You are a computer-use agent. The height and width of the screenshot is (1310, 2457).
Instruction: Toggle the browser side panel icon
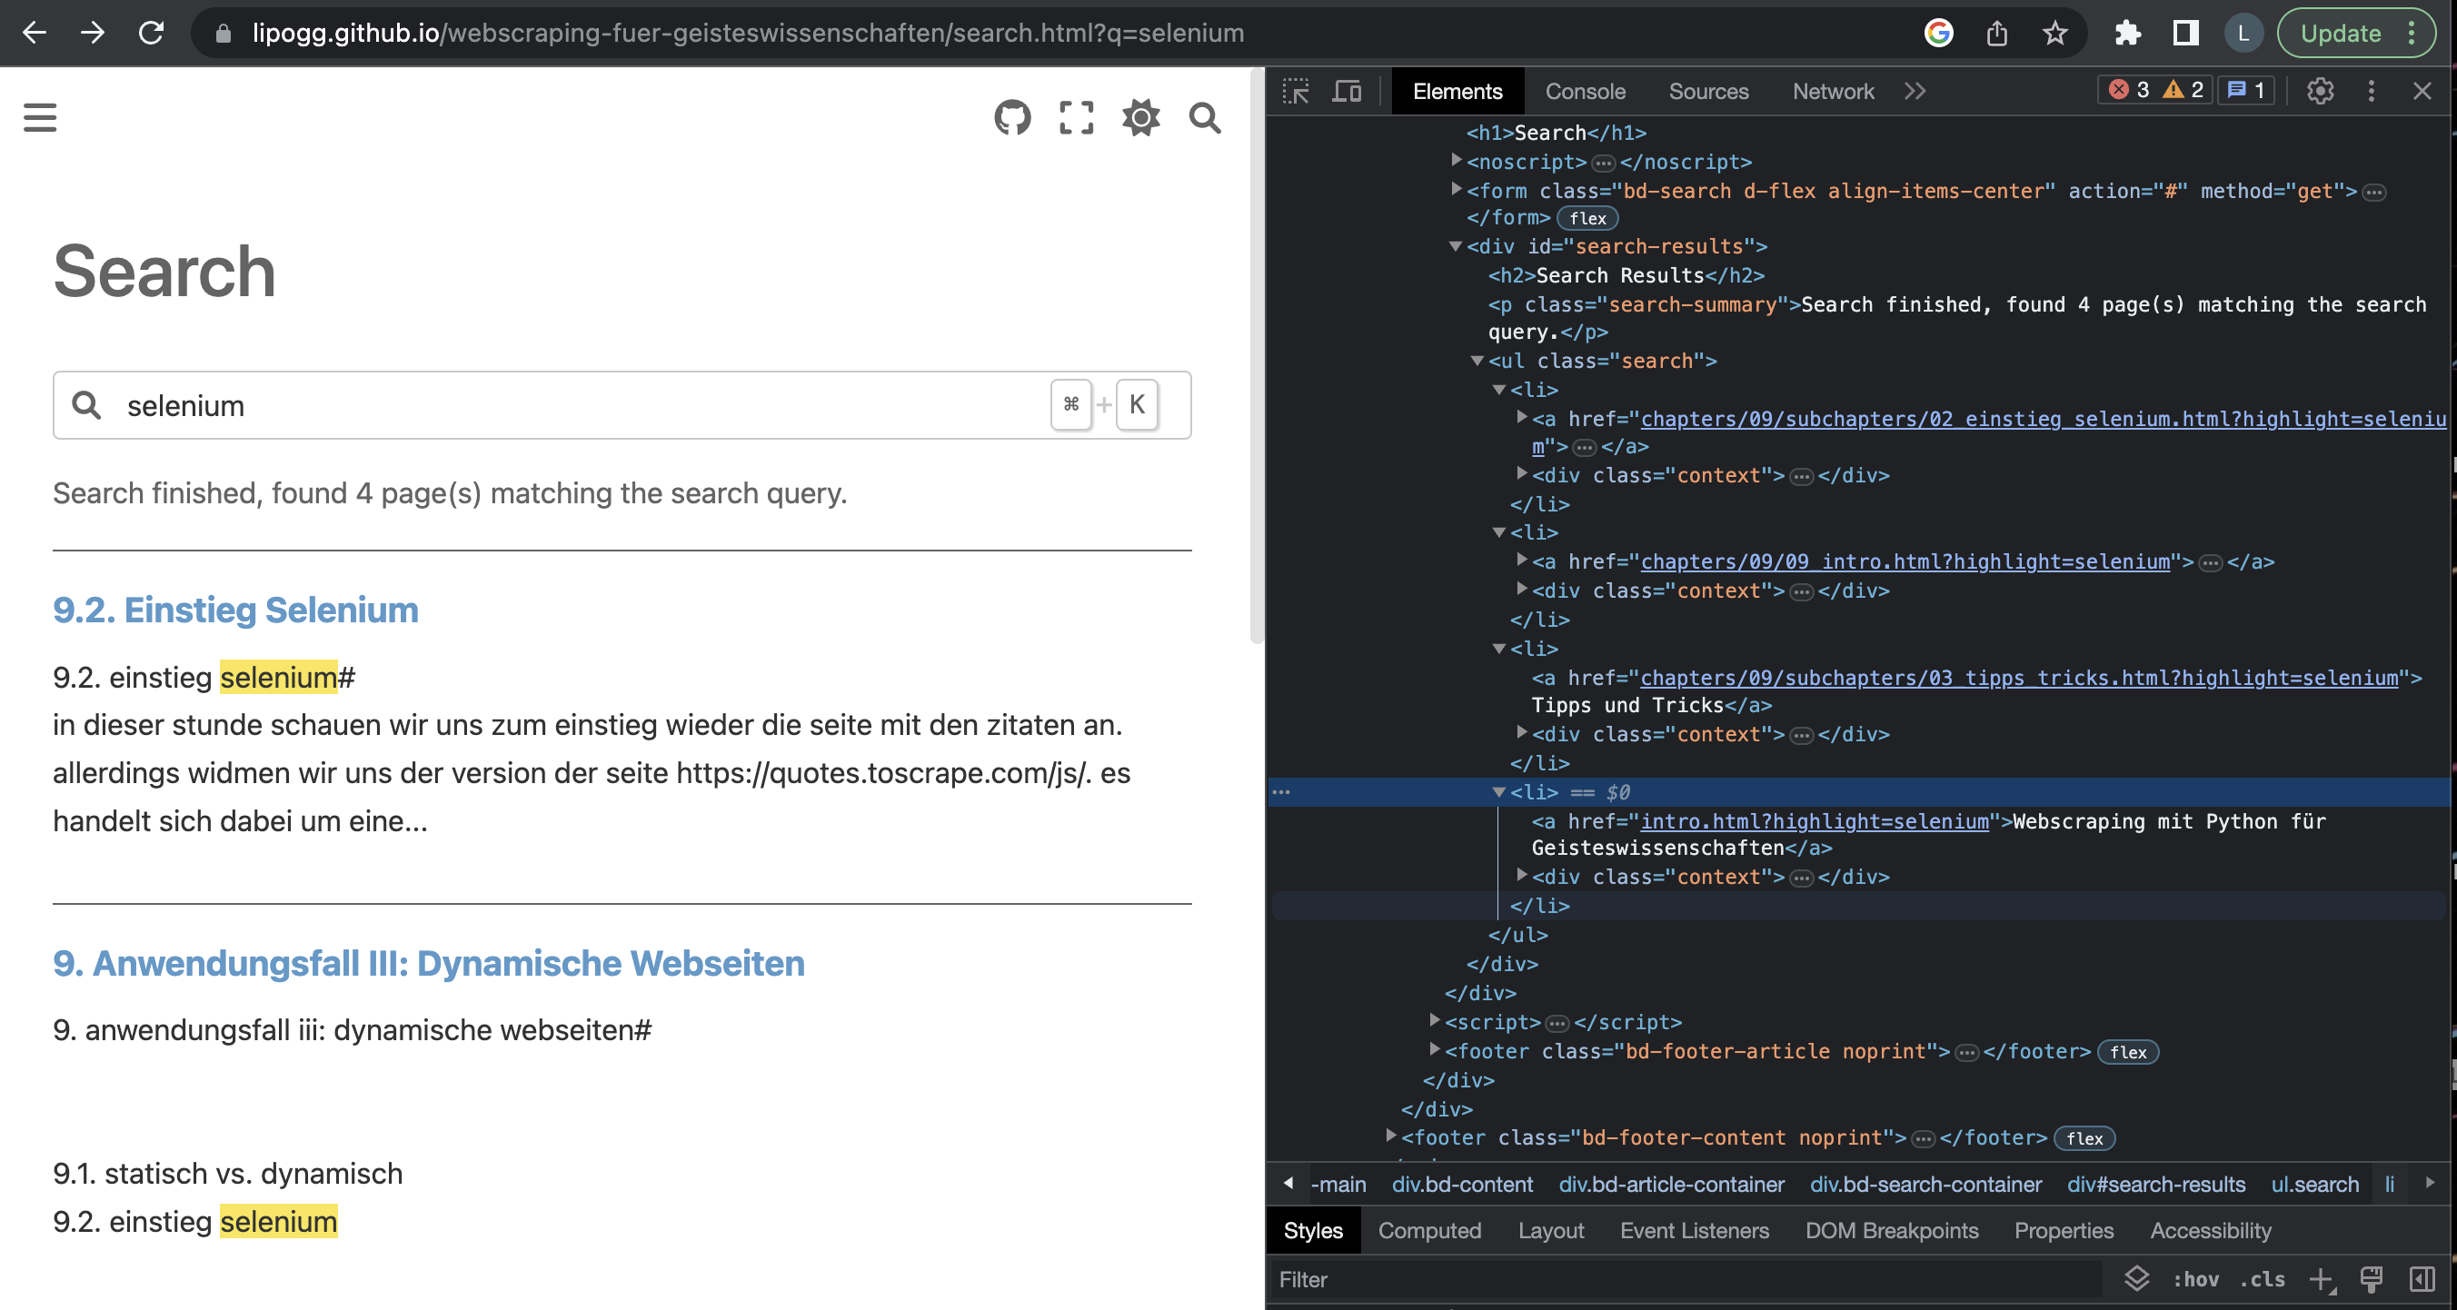[2185, 34]
